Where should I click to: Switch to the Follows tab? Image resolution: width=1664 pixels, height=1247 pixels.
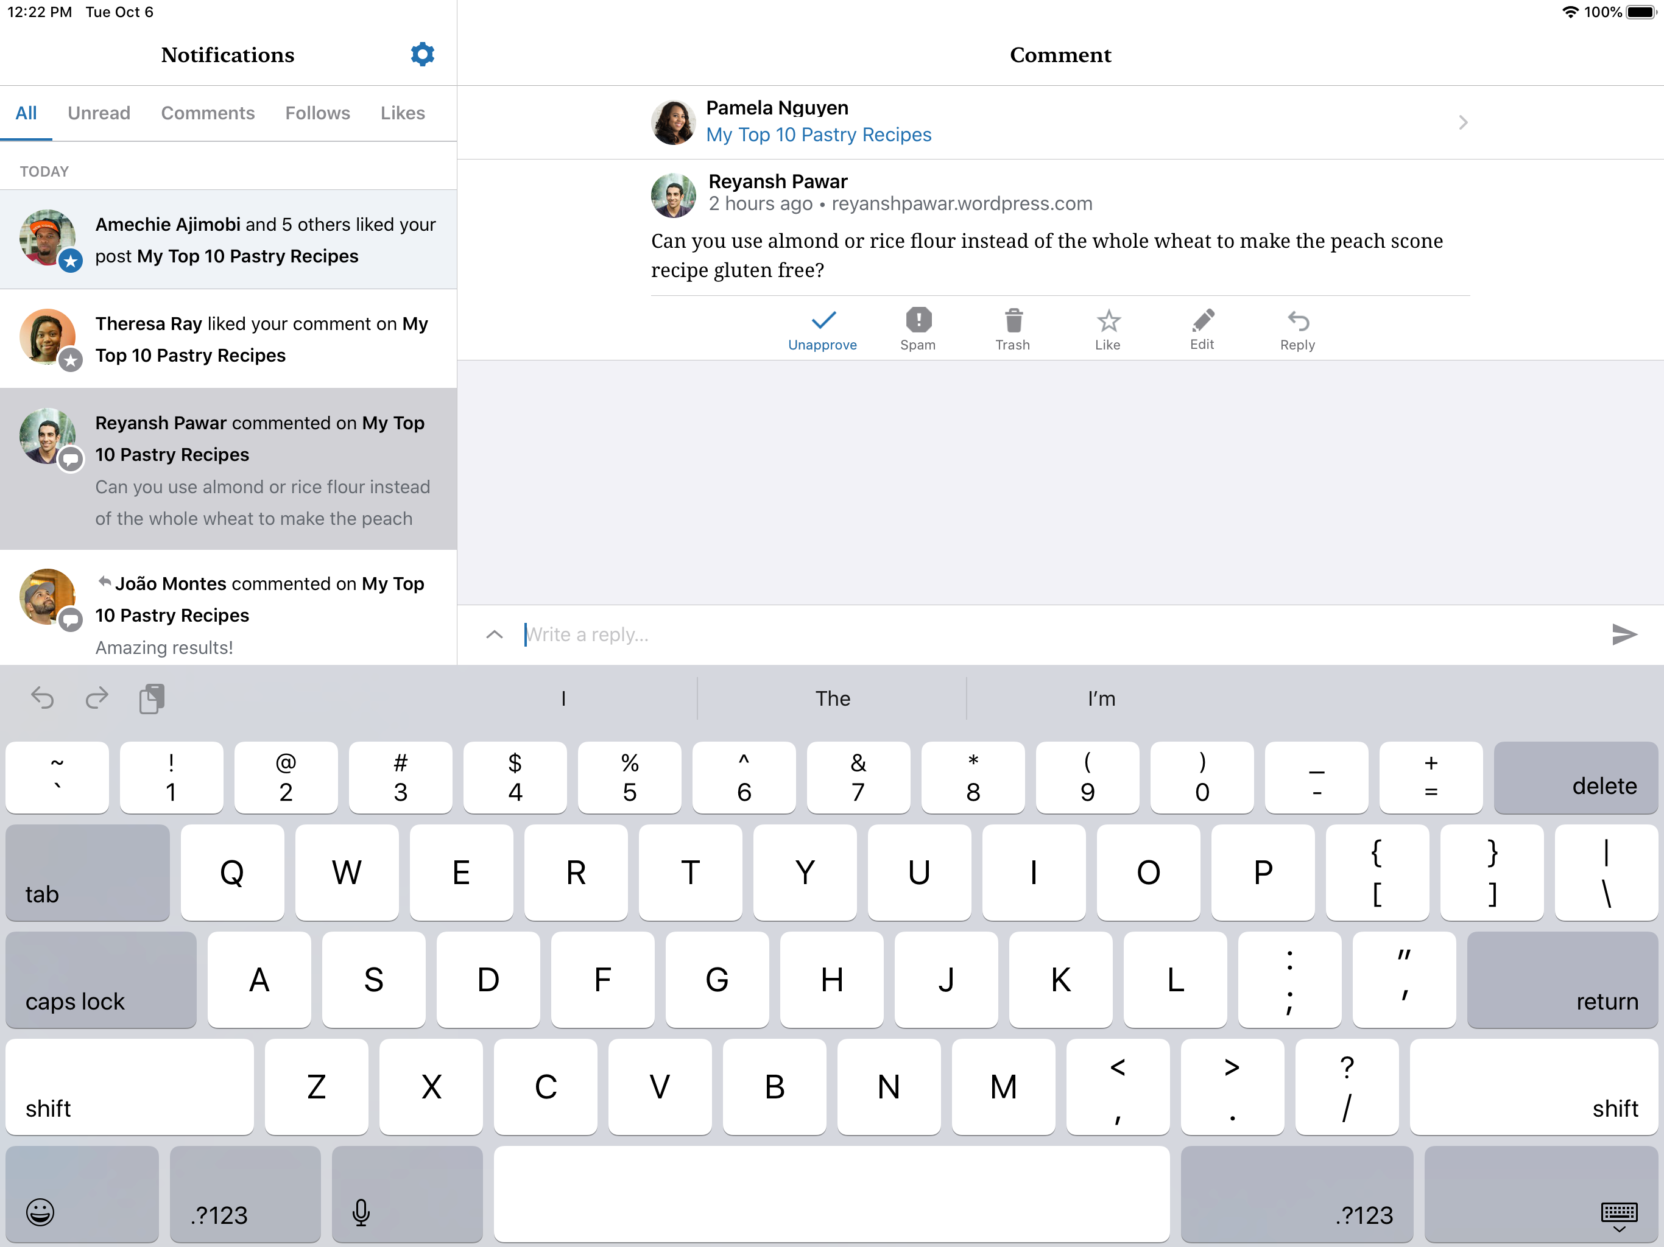(317, 113)
